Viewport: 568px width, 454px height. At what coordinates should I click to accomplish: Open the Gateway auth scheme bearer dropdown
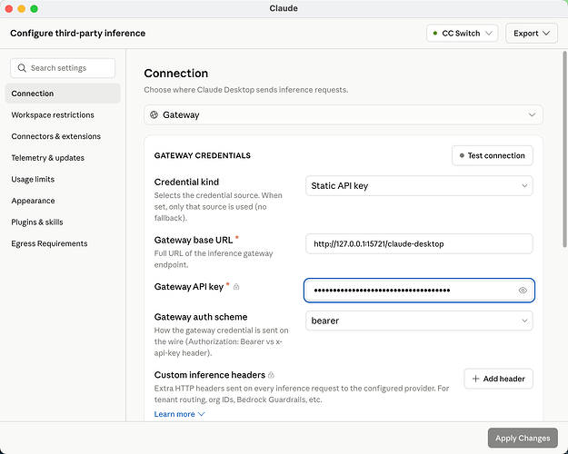(x=419, y=321)
